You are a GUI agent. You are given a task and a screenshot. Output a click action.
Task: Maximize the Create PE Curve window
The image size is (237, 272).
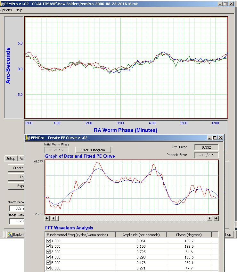click(x=215, y=138)
